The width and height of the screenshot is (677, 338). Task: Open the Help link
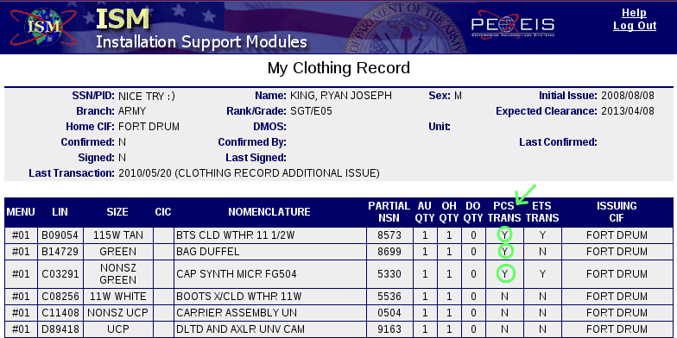pyautogui.click(x=634, y=13)
